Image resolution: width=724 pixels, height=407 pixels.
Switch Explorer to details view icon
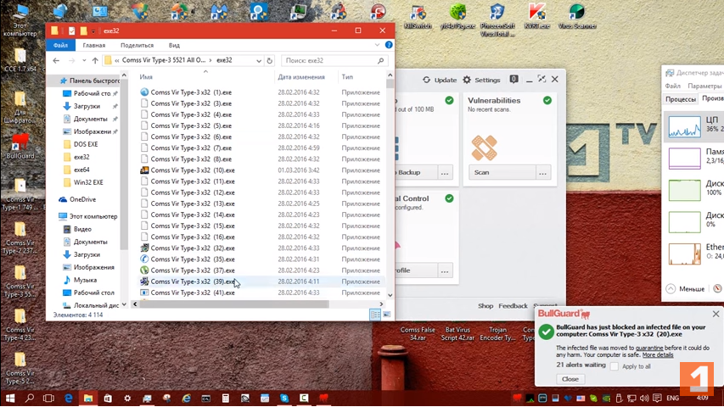click(375, 315)
